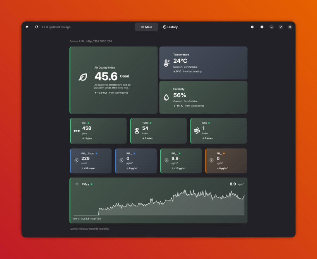Click the 'low 0 · avg 5.8 · high 11.5' stats
317x259 pixels.
(x=87, y=219)
